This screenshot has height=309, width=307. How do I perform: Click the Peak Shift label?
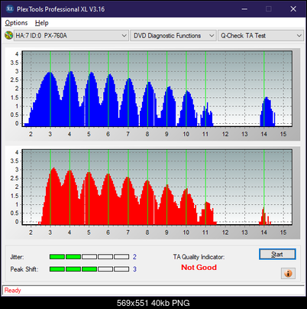point(24,269)
